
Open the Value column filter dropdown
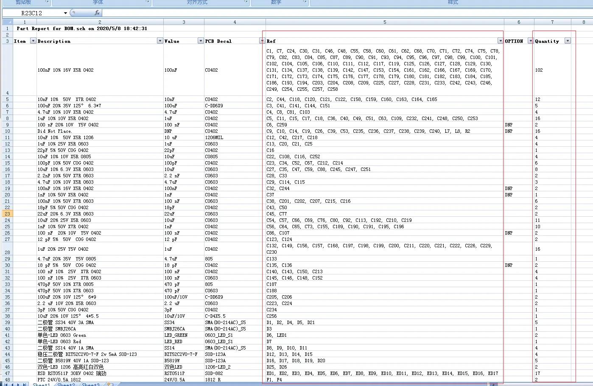201,41
